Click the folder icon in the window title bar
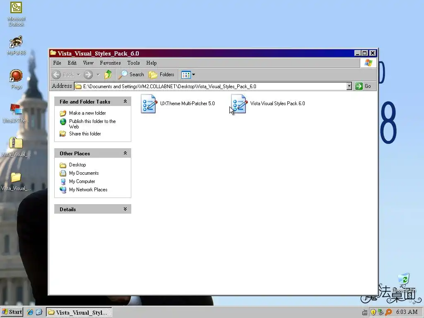This screenshot has height=318, width=424. 53,53
